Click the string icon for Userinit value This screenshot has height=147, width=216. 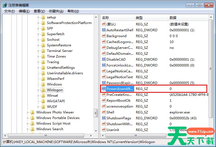click(103, 130)
